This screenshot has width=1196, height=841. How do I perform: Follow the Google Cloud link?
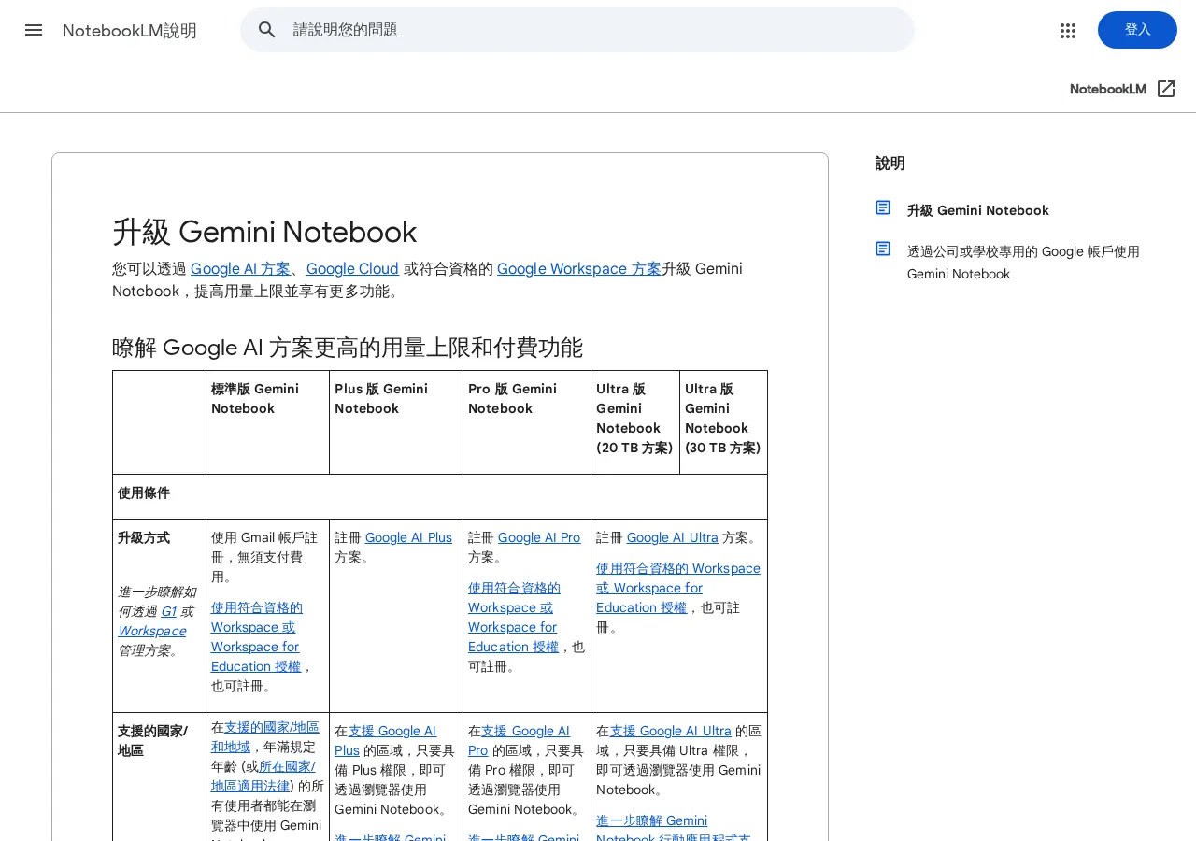(x=352, y=269)
